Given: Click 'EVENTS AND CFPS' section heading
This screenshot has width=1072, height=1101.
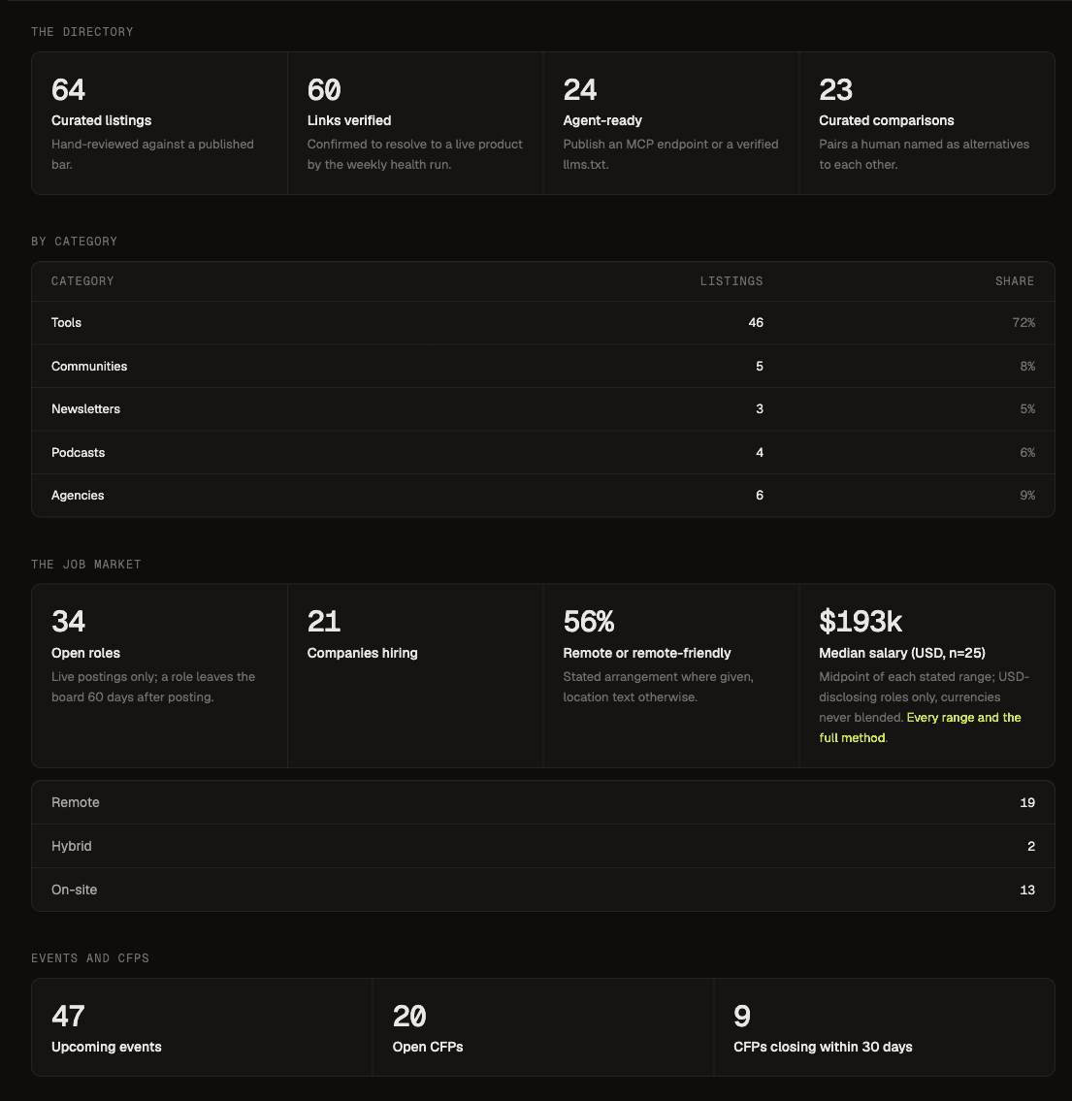Looking at the screenshot, I should [90, 958].
